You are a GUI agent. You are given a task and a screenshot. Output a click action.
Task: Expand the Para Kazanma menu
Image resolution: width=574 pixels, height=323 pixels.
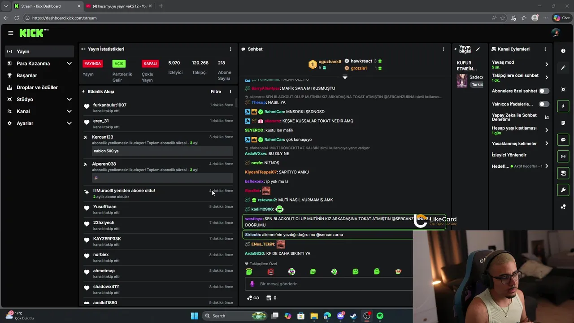39,64
